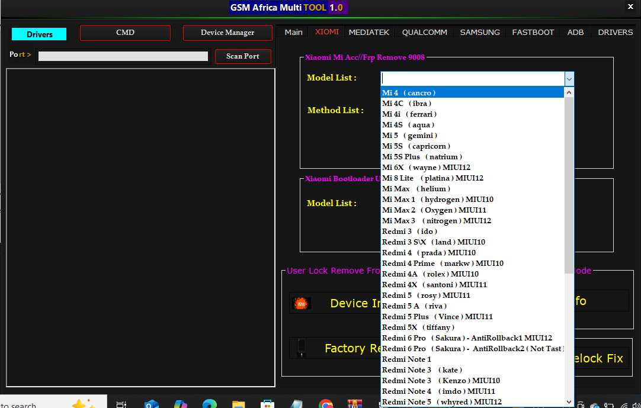
Task: Open Microsoft Edge from the taskbar
Action: [x=209, y=404]
